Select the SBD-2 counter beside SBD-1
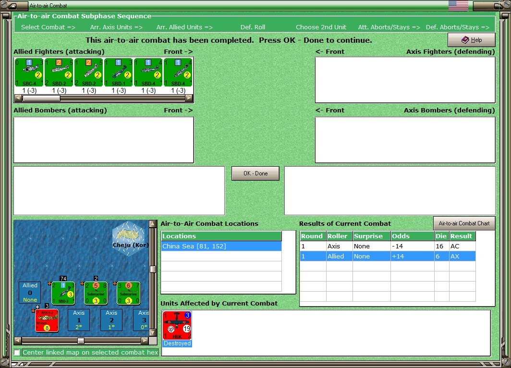This screenshot has height=368, width=511. pos(89,73)
